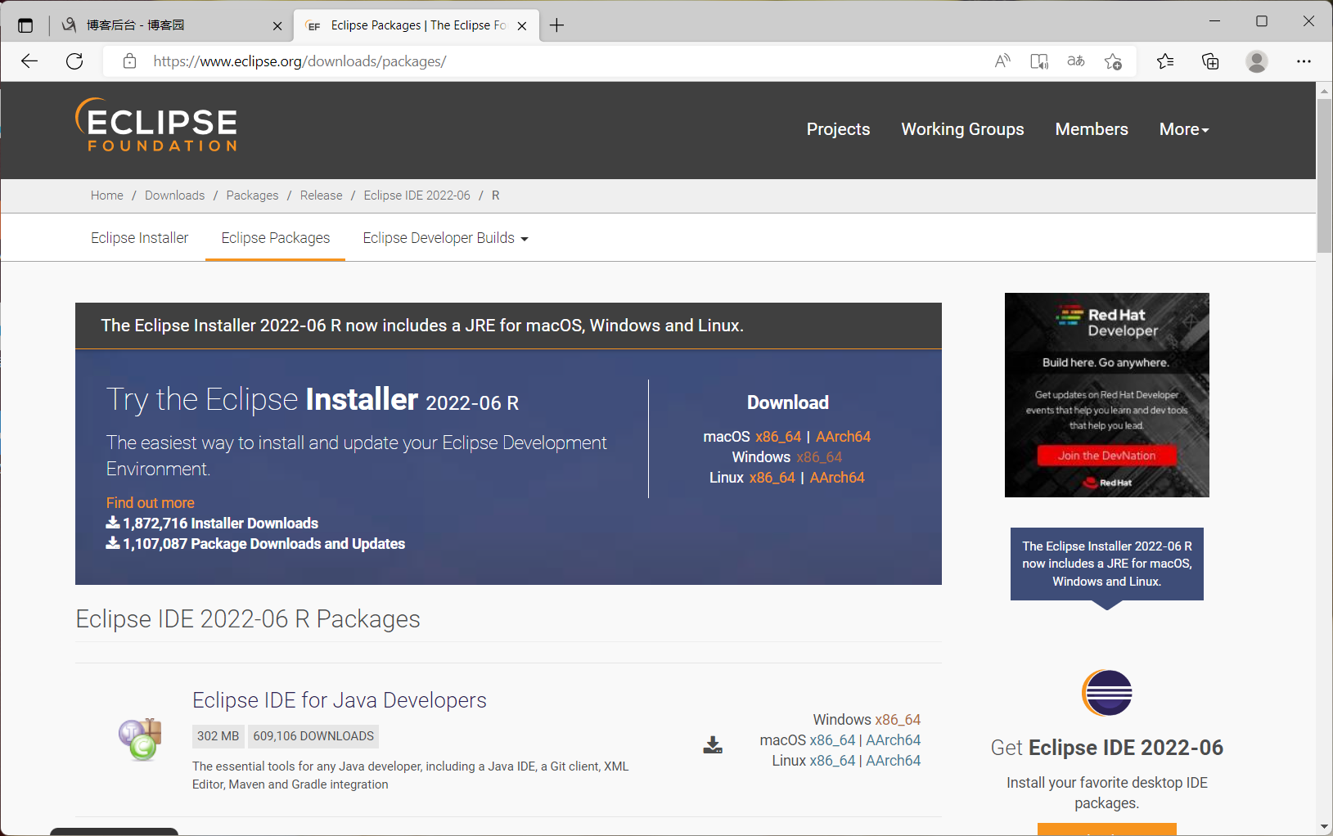The width and height of the screenshot is (1333, 836).
Task: Open browser Collections panel
Action: pos(1210,61)
